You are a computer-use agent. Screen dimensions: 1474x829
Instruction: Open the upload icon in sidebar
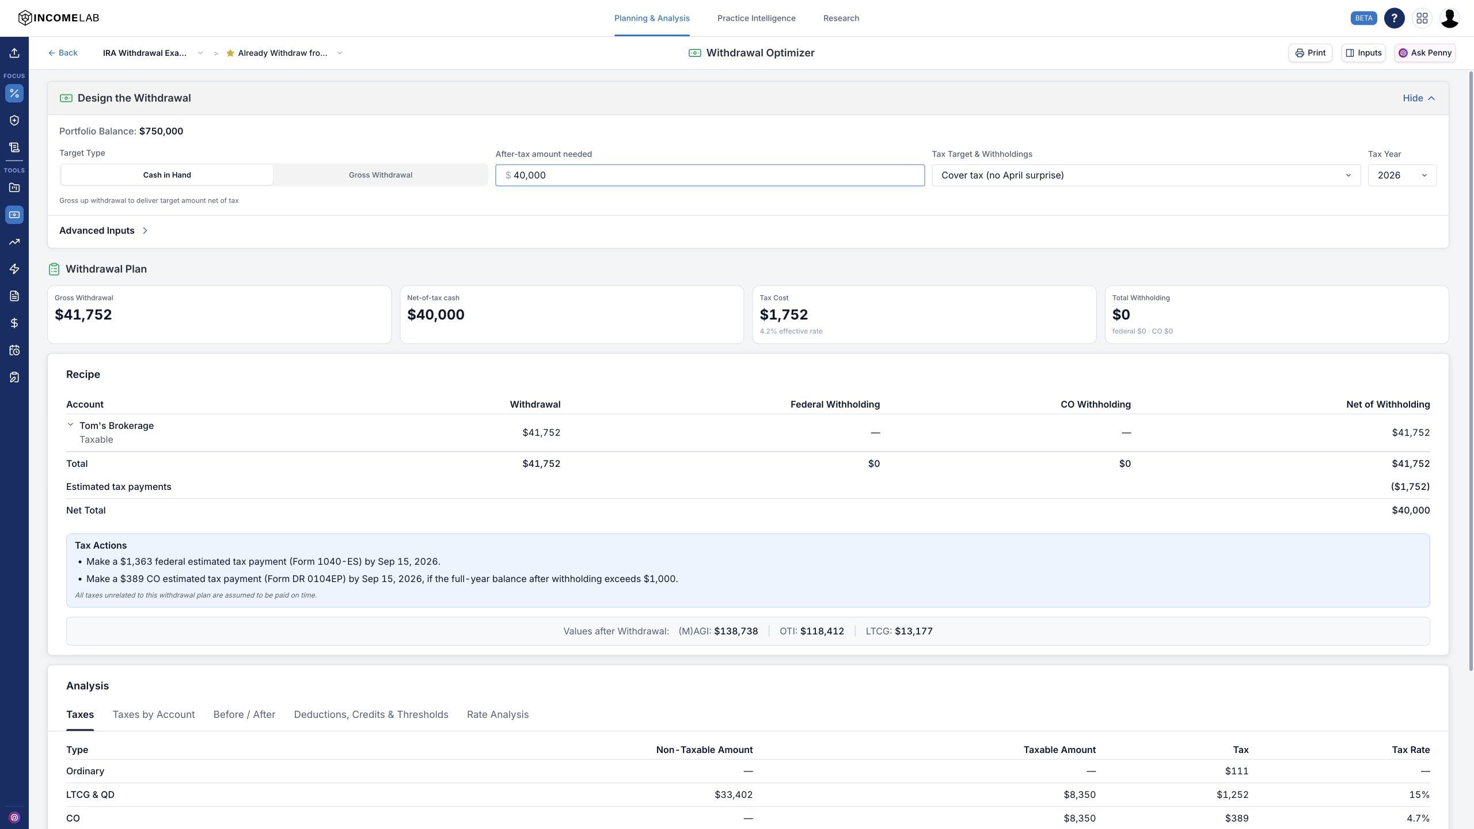pyautogui.click(x=14, y=53)
